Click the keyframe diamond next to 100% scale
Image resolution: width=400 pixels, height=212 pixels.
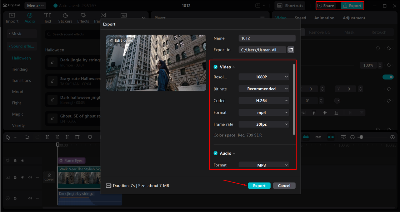click(389, 65)
